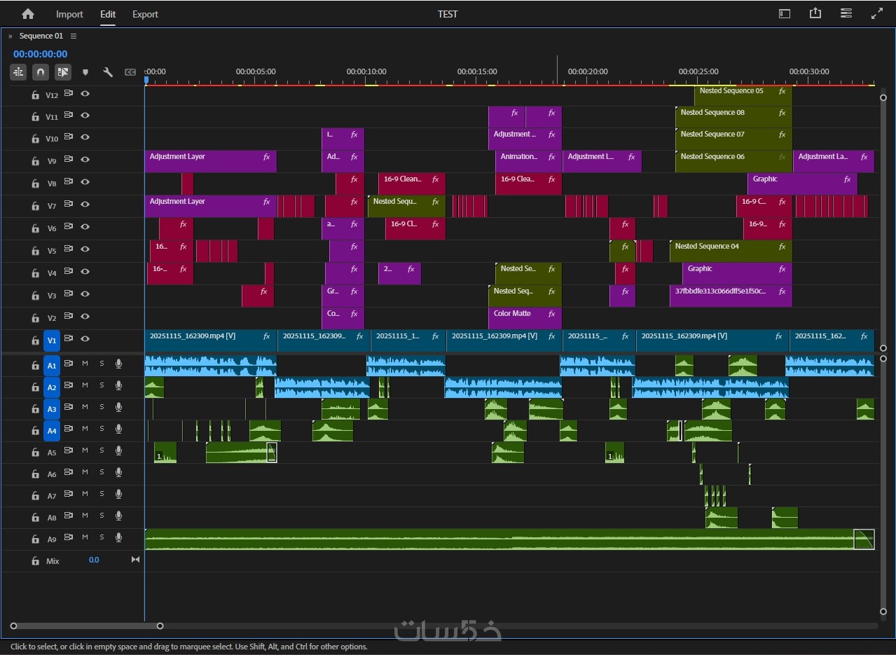
Task: Open Timeline Display Settings wrench
Action: pos(108,71)
